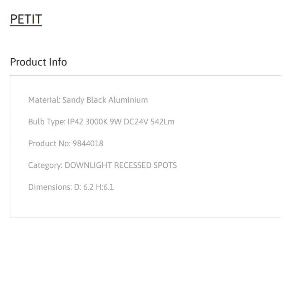Select the "Material:" label text
The width and height of the screenshot is (286, 286).
[x=44, y=100]
